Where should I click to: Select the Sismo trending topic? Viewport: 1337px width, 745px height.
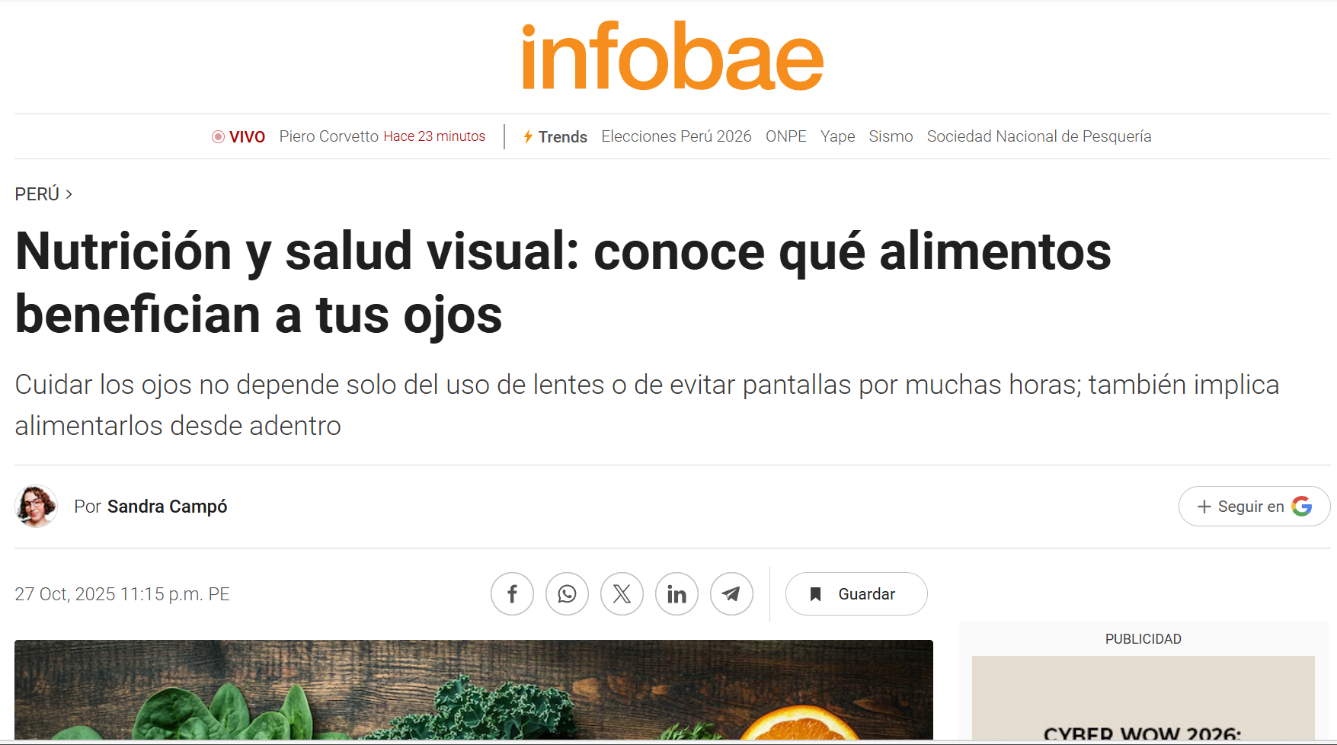[x=891, y=136]
